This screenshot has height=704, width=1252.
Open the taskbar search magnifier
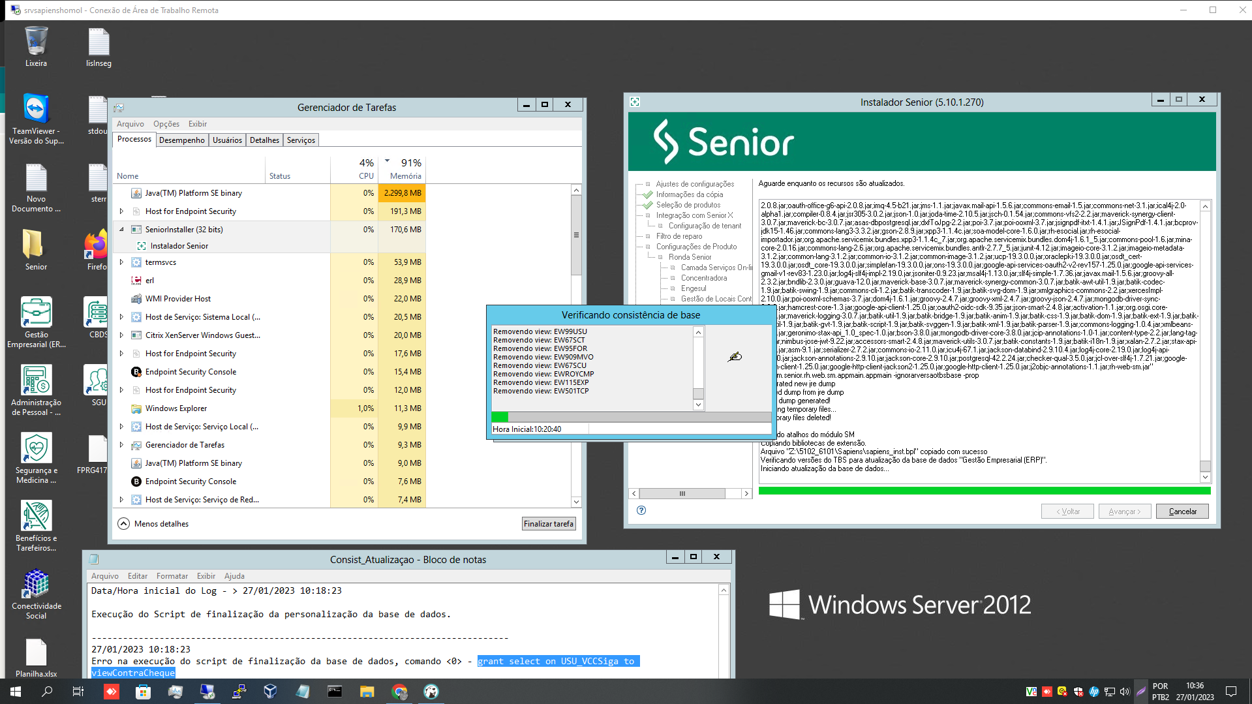47,692
